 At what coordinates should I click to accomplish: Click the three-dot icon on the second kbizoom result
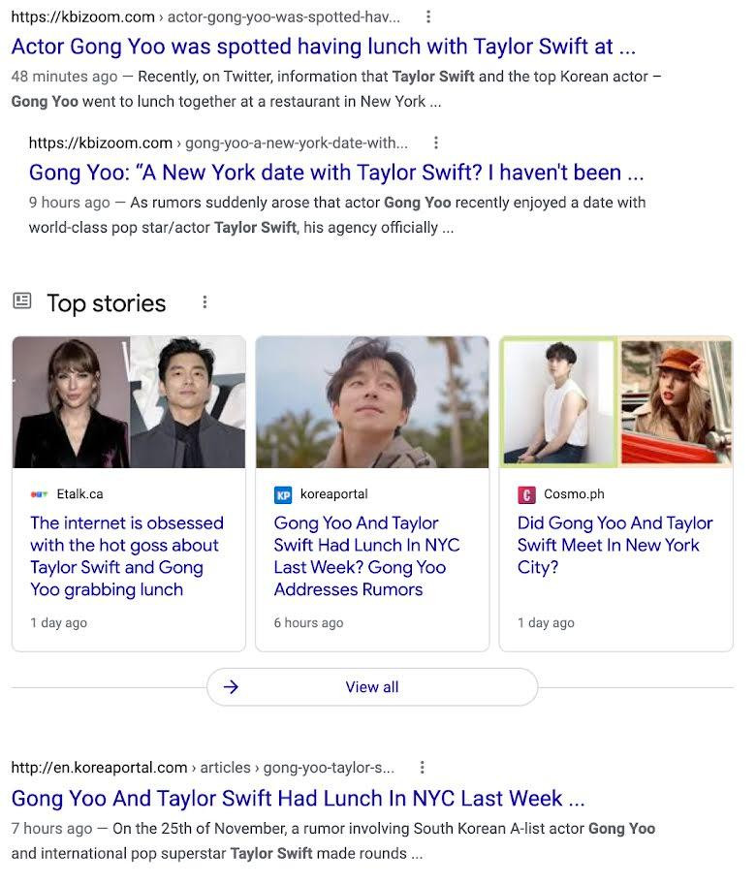[x=435, y=142]
